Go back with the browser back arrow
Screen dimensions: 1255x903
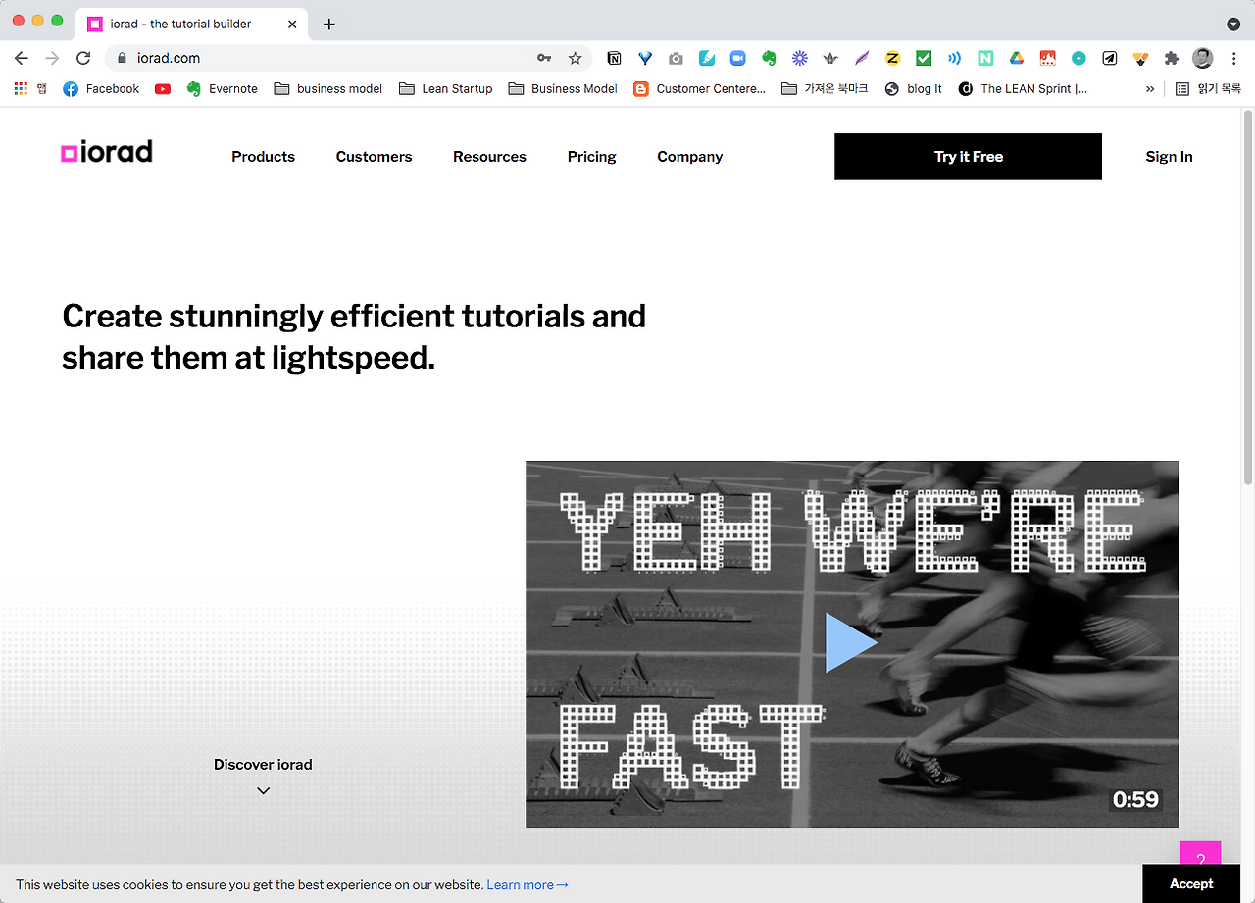[x=22, y=59]
